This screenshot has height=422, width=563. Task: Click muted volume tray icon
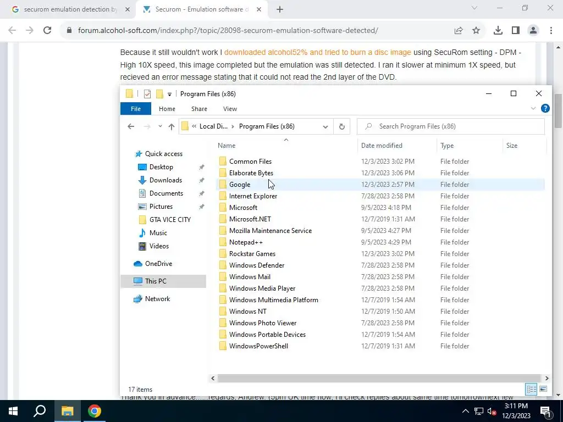(x=492, y=411)
